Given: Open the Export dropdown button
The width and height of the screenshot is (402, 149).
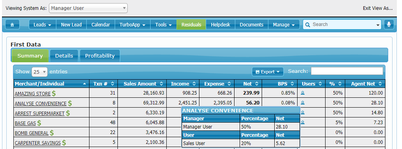Looking at the screenshot, I should click(x=268, y=72).
